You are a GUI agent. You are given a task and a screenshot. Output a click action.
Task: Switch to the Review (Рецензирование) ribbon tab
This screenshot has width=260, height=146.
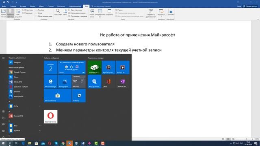pos(75,6)
